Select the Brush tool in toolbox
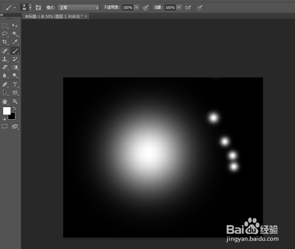The width and height of the screenshot is (295, 249). click(x=15, y=51)
